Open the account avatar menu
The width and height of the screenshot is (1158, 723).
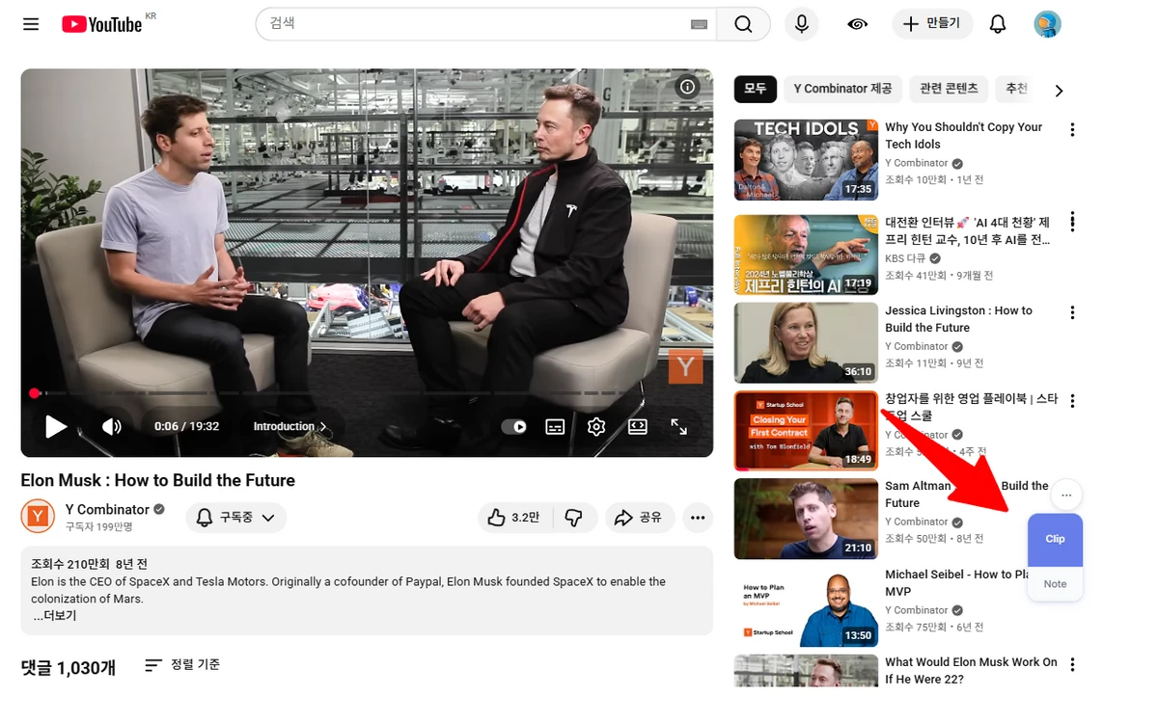[1047, 24]
